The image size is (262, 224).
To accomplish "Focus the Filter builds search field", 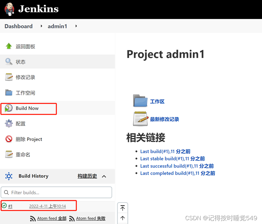I will (56, 192).
